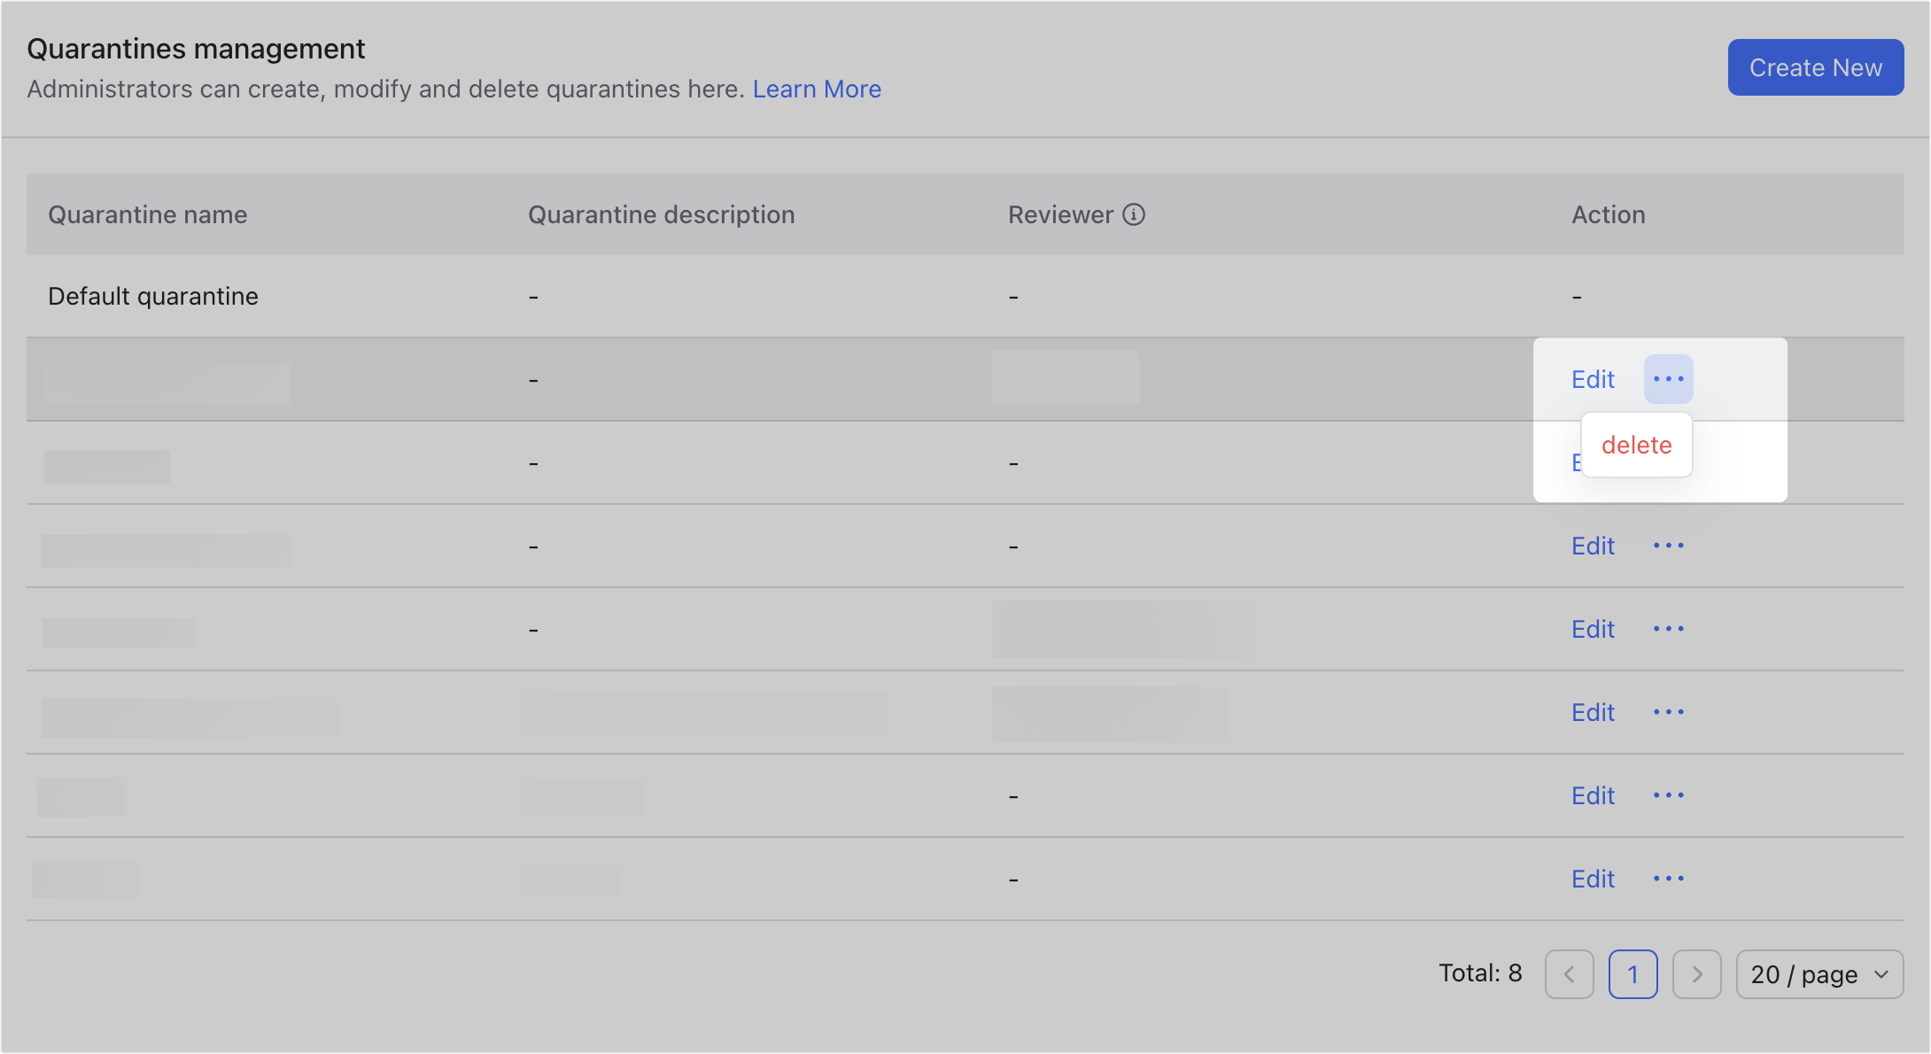Open the Learn More link
The height and width of the screenshot is (1054, 1931).
click(x=817, y=89)
